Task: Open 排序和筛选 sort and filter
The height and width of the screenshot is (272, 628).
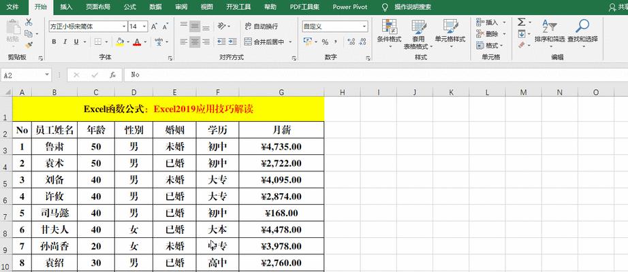Action: click(x=550, y=31)
